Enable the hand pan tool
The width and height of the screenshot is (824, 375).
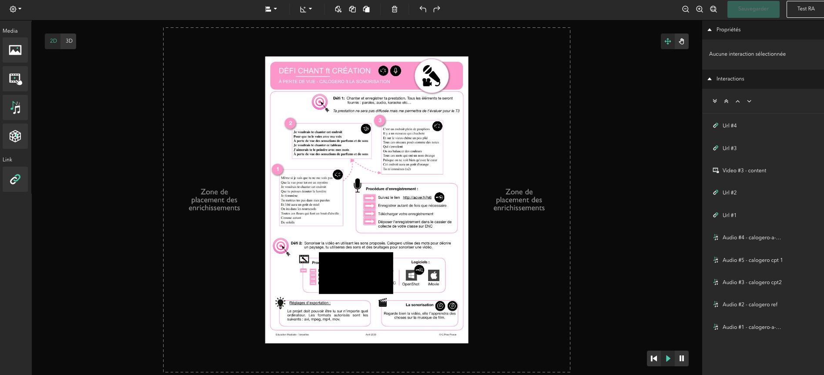682,41
